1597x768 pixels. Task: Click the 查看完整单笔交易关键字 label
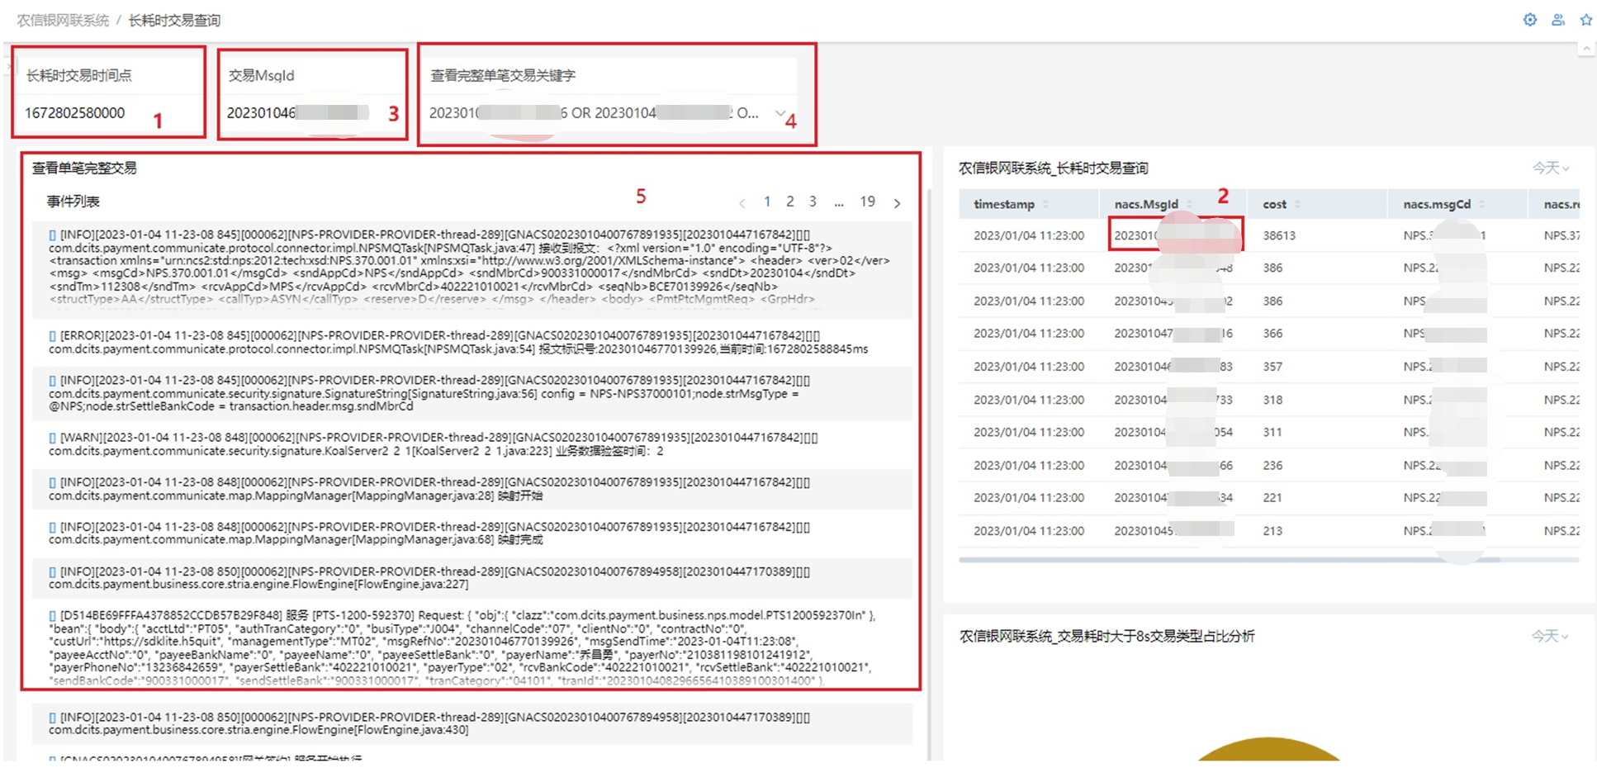(x=503, y=75)
